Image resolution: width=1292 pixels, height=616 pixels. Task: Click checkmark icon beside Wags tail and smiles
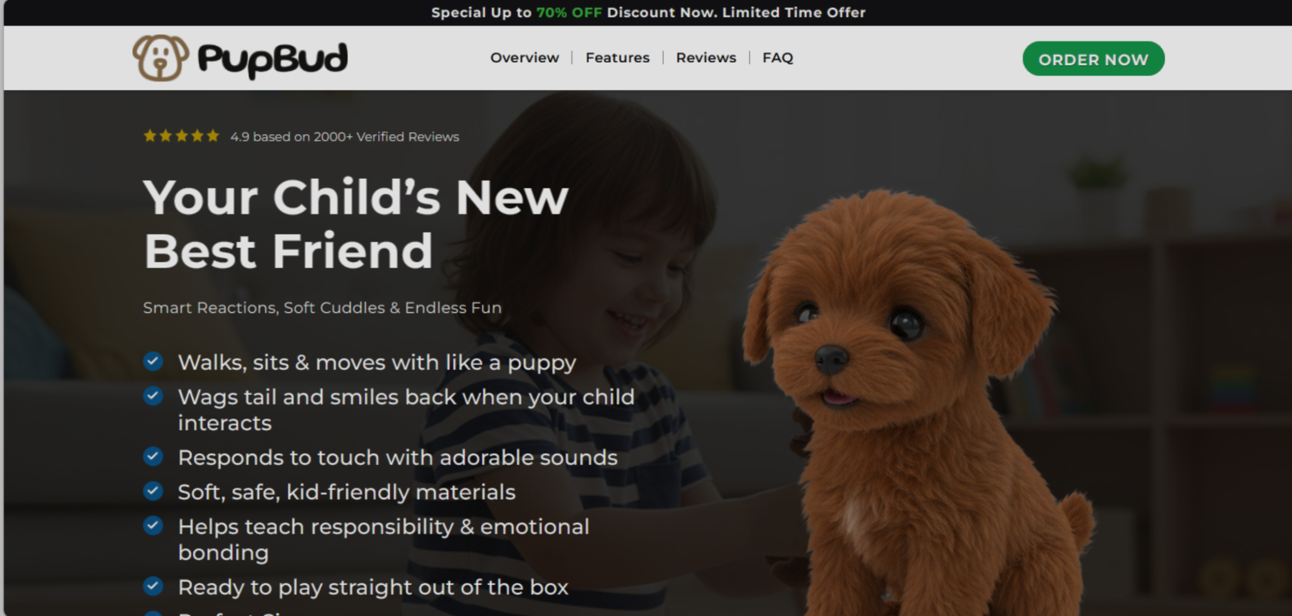153,396
